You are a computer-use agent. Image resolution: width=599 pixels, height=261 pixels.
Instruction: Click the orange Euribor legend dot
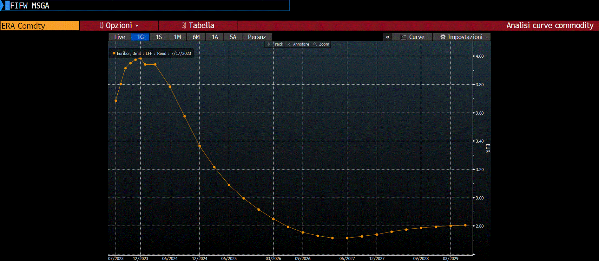pos(114,54)
